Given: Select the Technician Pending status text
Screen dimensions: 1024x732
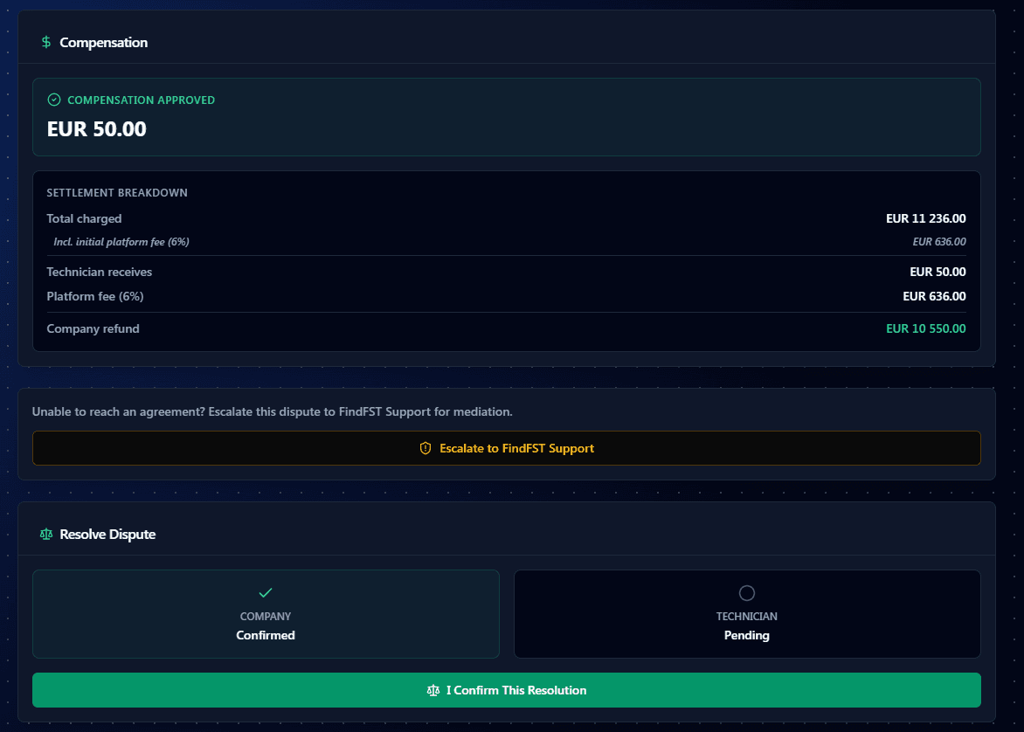Looking at the screenshot, I should (746, 635).
